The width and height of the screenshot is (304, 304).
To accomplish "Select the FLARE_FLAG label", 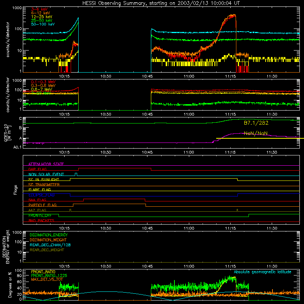I will point(40,190).
